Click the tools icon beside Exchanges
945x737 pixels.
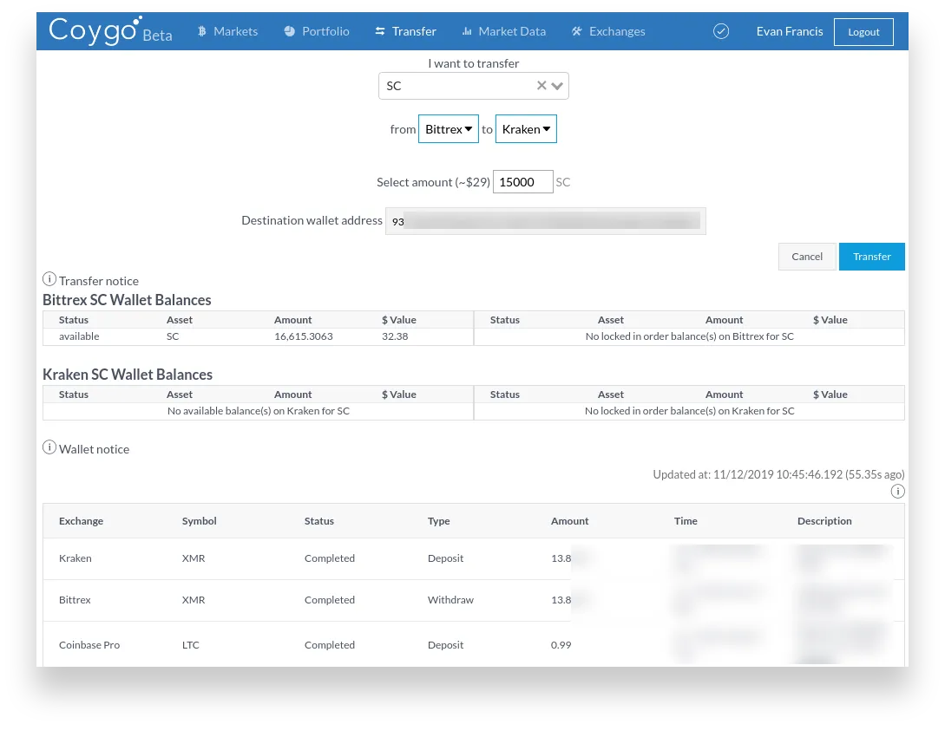[577, 31]
